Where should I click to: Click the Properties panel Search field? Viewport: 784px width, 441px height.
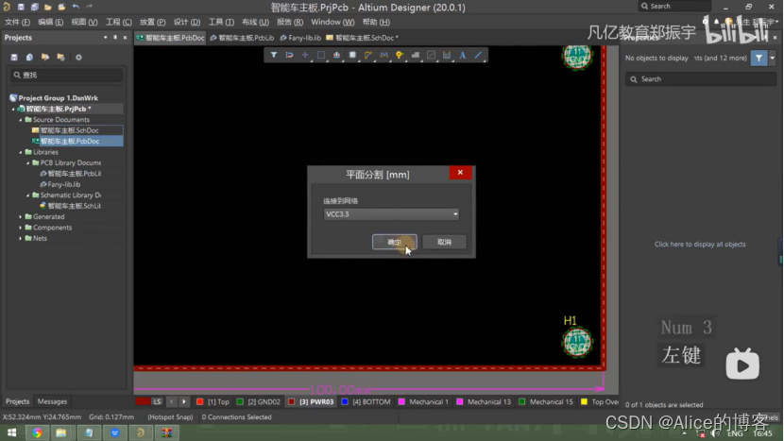click(700, 79)
